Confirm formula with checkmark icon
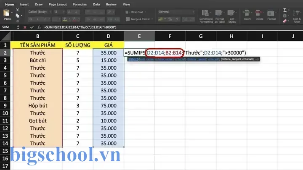Image resolution: width=303 pixels, height=170 pixels. tap(32, 27)
